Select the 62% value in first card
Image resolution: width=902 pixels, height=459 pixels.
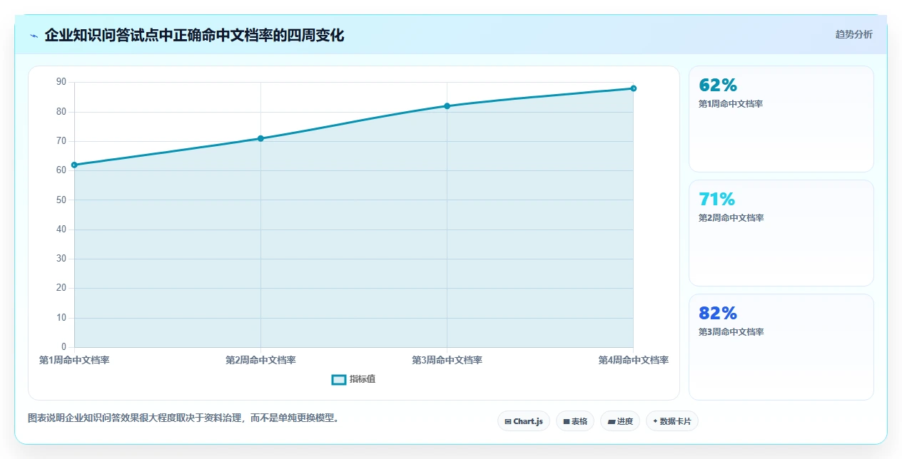[x=718, y=86]
